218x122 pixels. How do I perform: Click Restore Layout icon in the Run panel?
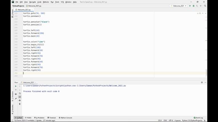[x=16, y=94]
